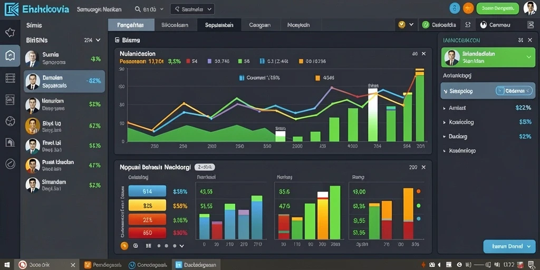Click the user profile avatar at top right
540x270 pixels.
click(x=529, y=8)
